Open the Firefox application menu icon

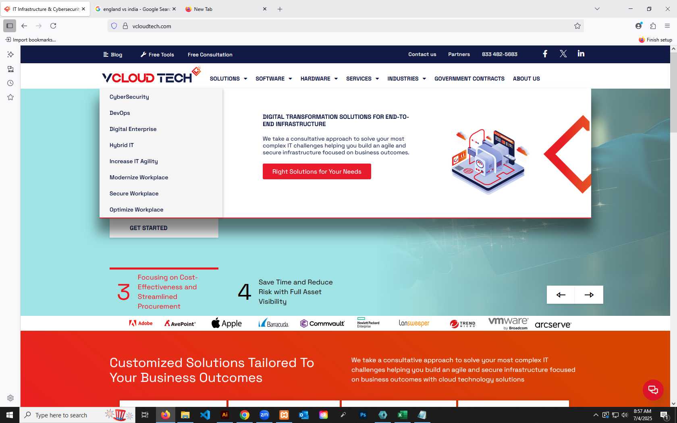coord(667,26)
